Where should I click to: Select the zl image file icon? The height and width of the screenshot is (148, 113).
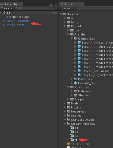click(72, 140)
